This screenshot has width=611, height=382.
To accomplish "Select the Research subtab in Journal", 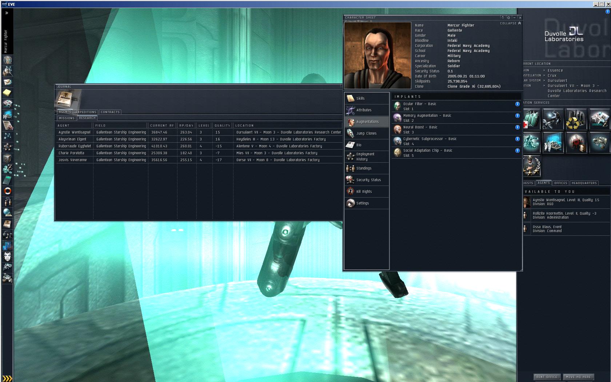I will pyautogui.click(x=87, y=118).
